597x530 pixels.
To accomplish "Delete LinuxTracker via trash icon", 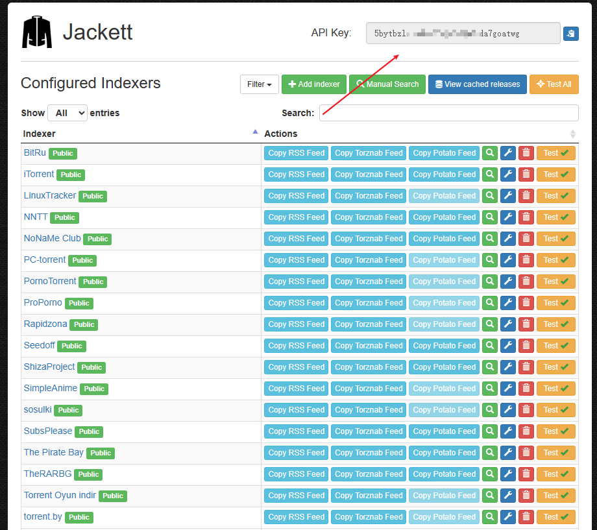I will click(526, 196).
